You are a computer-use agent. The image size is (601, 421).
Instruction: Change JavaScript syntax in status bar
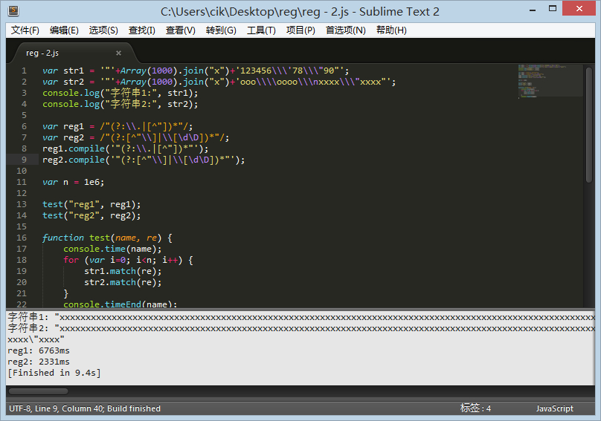click(555, 408)
